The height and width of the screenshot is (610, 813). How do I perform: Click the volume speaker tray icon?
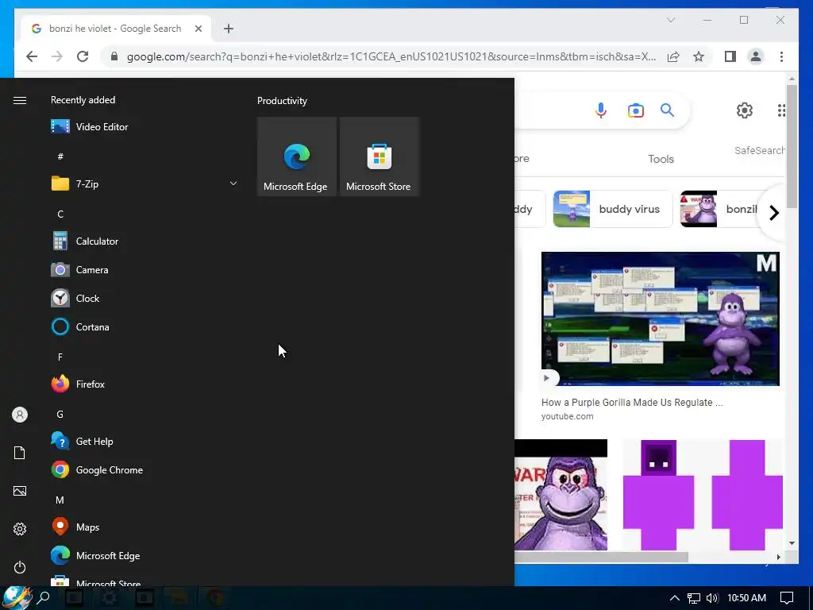coord(712,598)
